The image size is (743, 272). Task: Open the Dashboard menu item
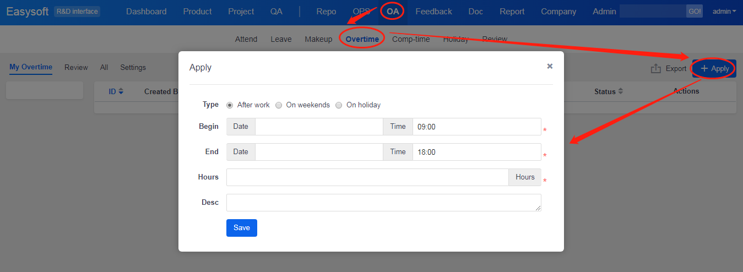pyautogui.click(x=146, y=12)
